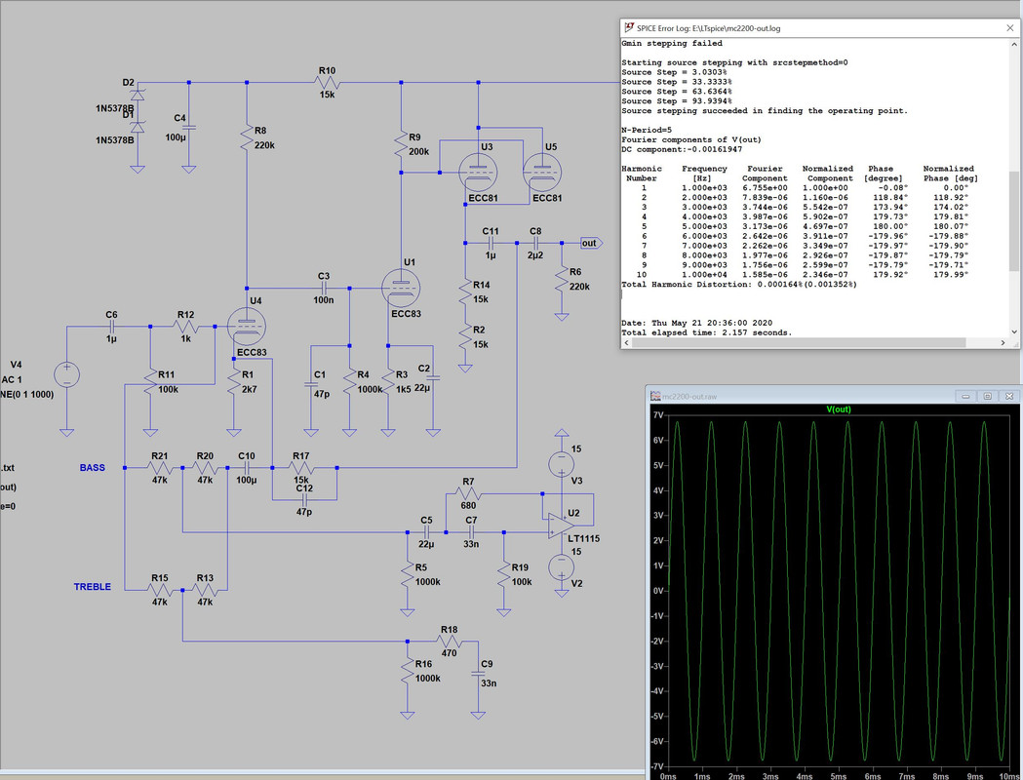Click the U3 ECC81 tube symbol
The width and height of the screenshot is (1023, 780).
click(478, 173)
